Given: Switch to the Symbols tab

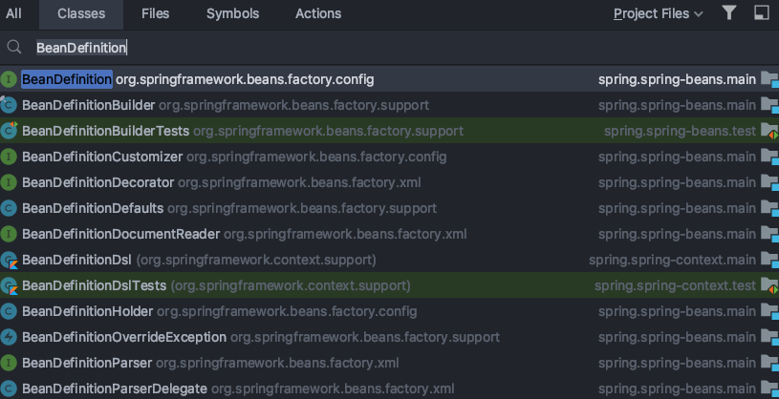Looking at the screenshot, I should (x=232, y=13).
